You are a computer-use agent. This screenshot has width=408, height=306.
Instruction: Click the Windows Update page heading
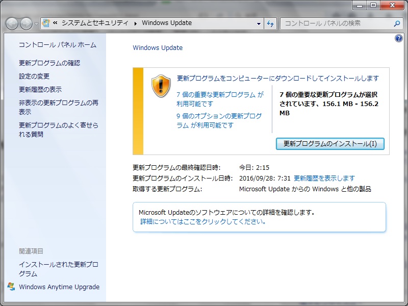coord(158,48)
